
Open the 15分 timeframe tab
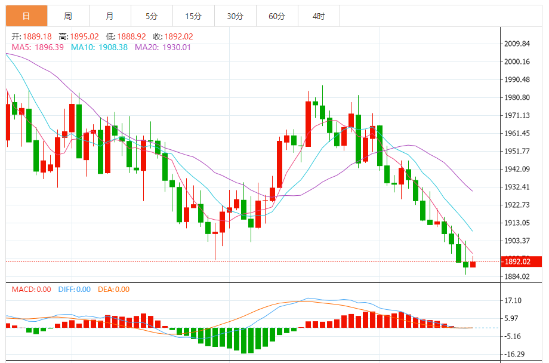pos(193,16)
